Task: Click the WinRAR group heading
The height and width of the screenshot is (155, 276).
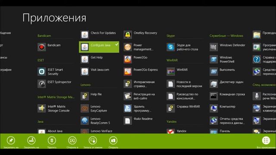Action: tap(172, 60)
